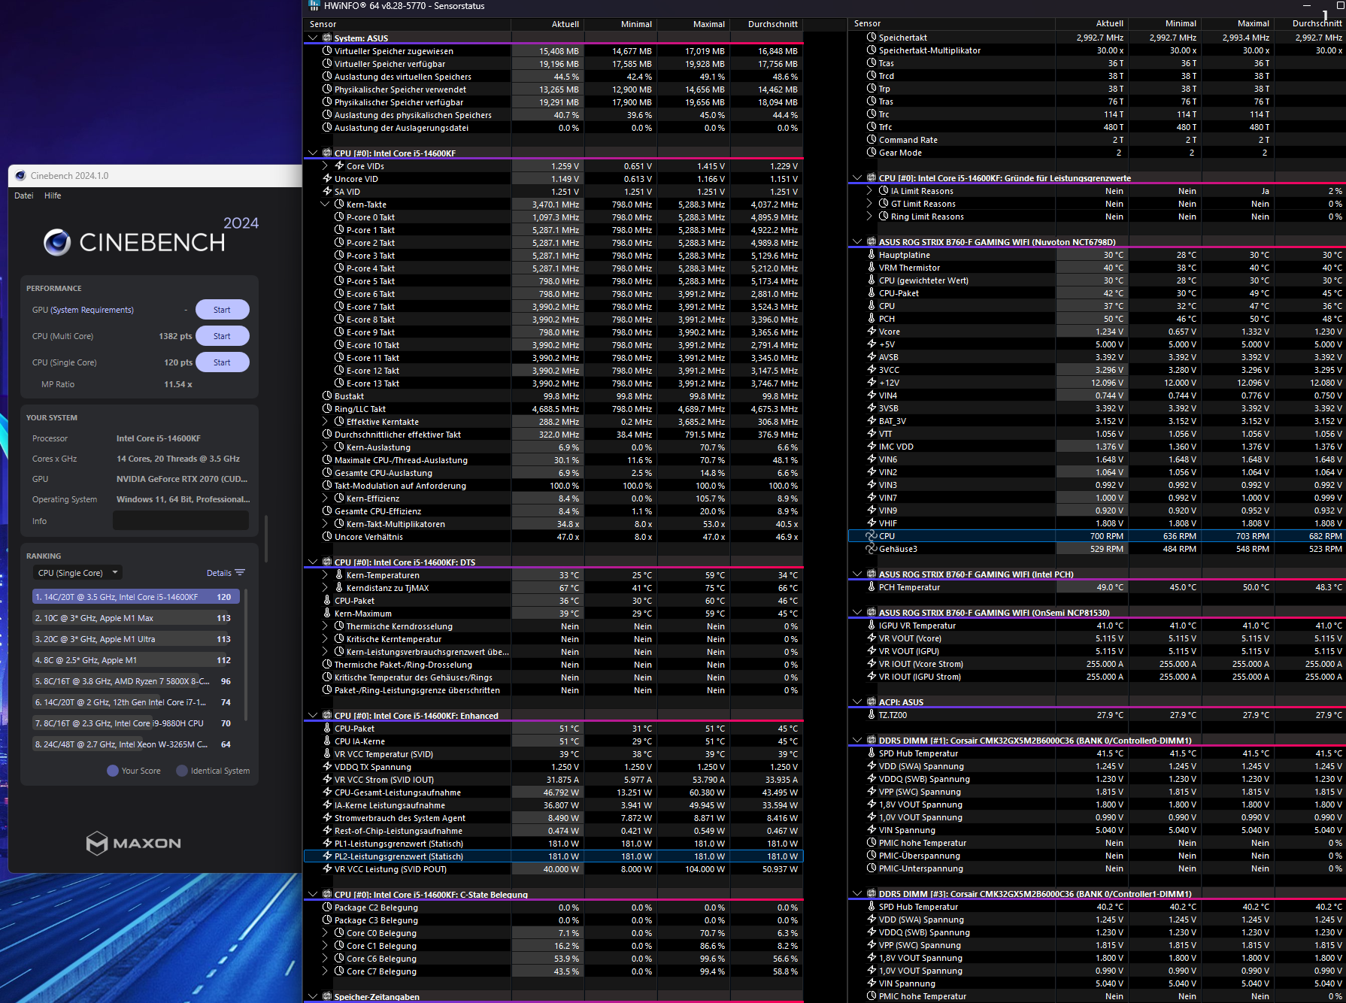The image size is (1346, 1003).
Task: Click the System Requirements link
Action: (x=92, y=310)
